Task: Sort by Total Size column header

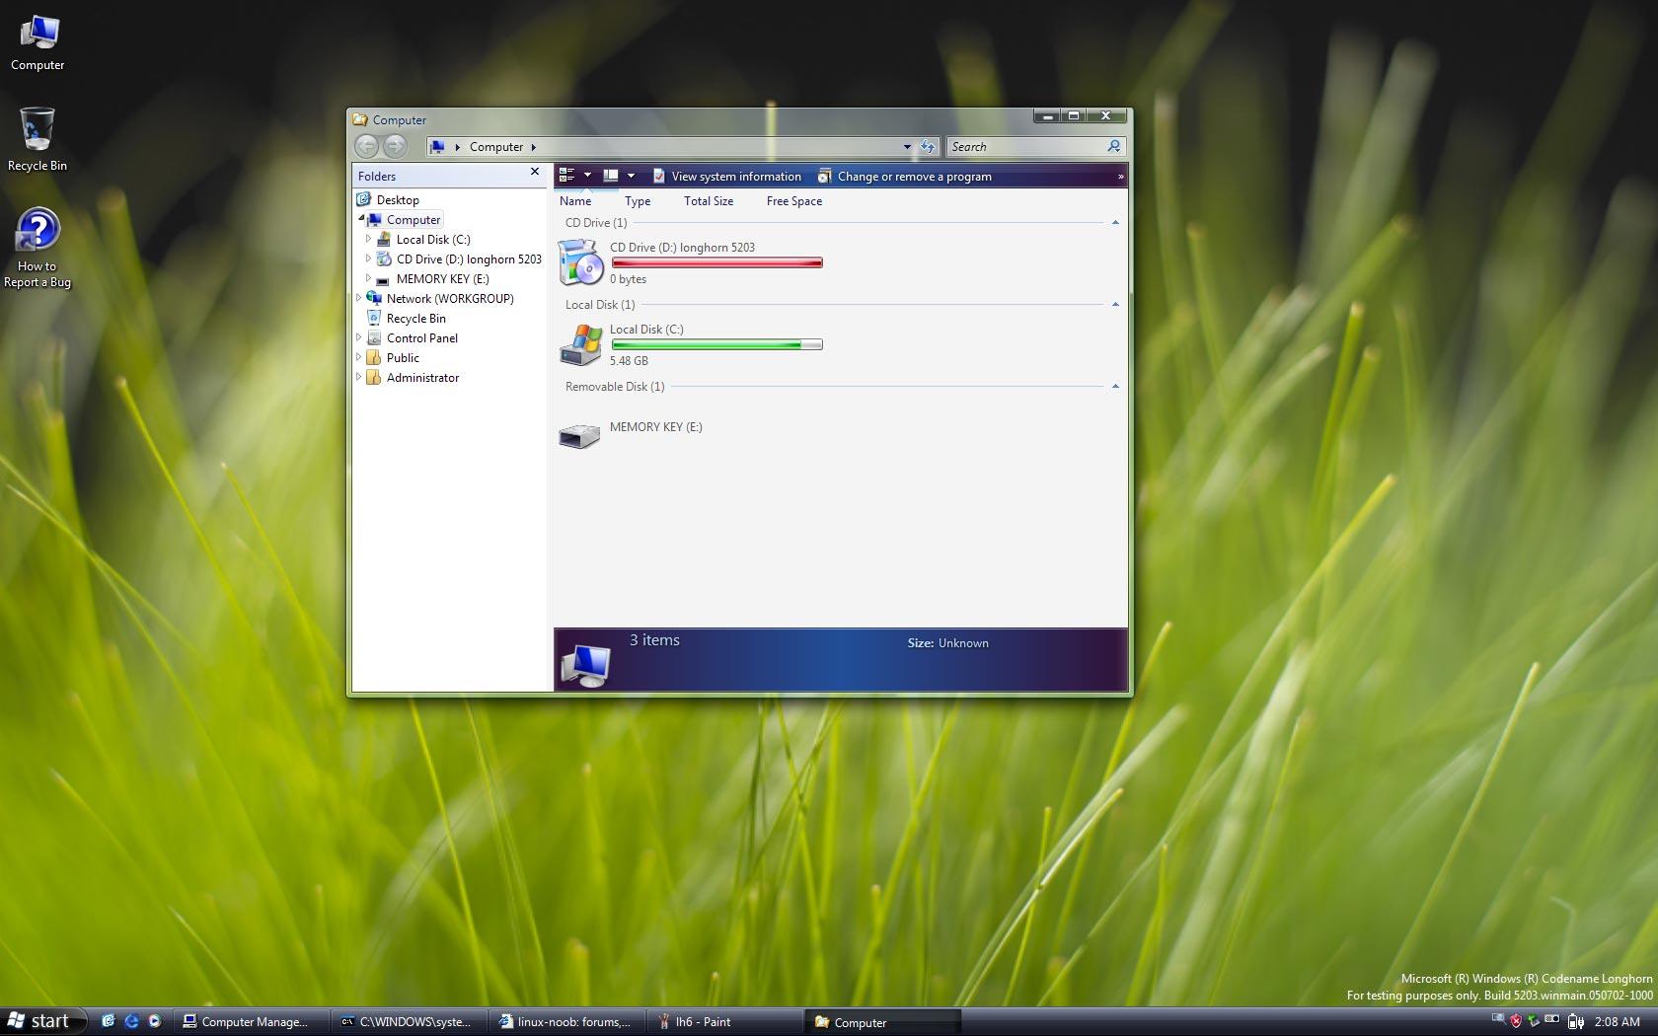Action: [709, 201]
